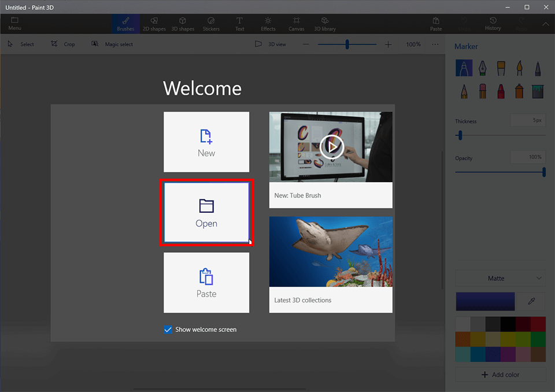Open the Matte finish dropdown
The image size is (555, 392).
[499, 278]
